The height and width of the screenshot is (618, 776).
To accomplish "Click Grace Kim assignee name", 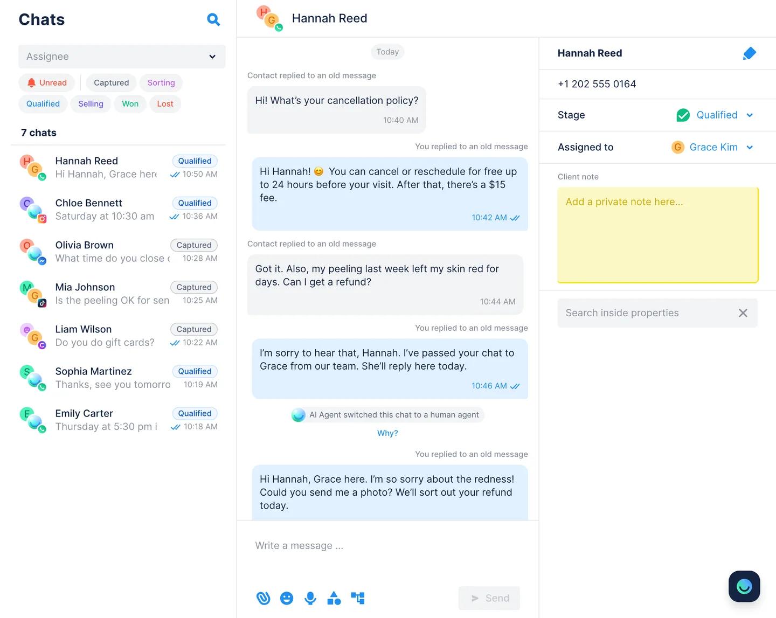I will pos(713,147).
